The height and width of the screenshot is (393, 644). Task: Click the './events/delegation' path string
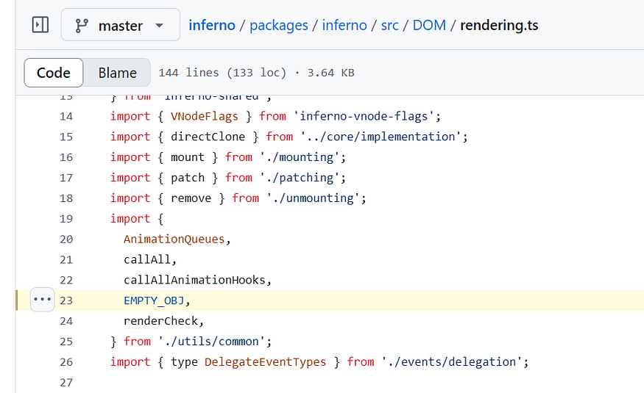pyautogui.click(x=452, y=362)
